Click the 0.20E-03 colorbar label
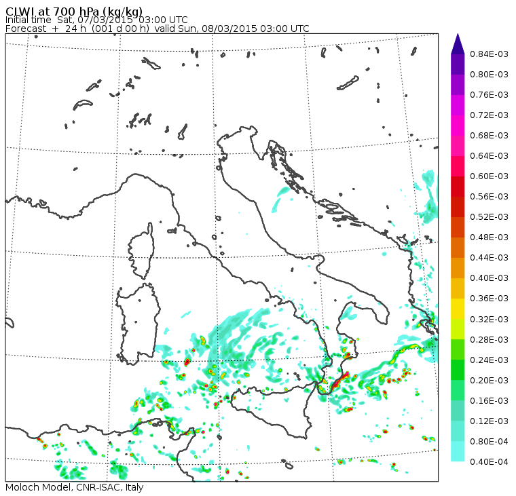 [489, 381]
